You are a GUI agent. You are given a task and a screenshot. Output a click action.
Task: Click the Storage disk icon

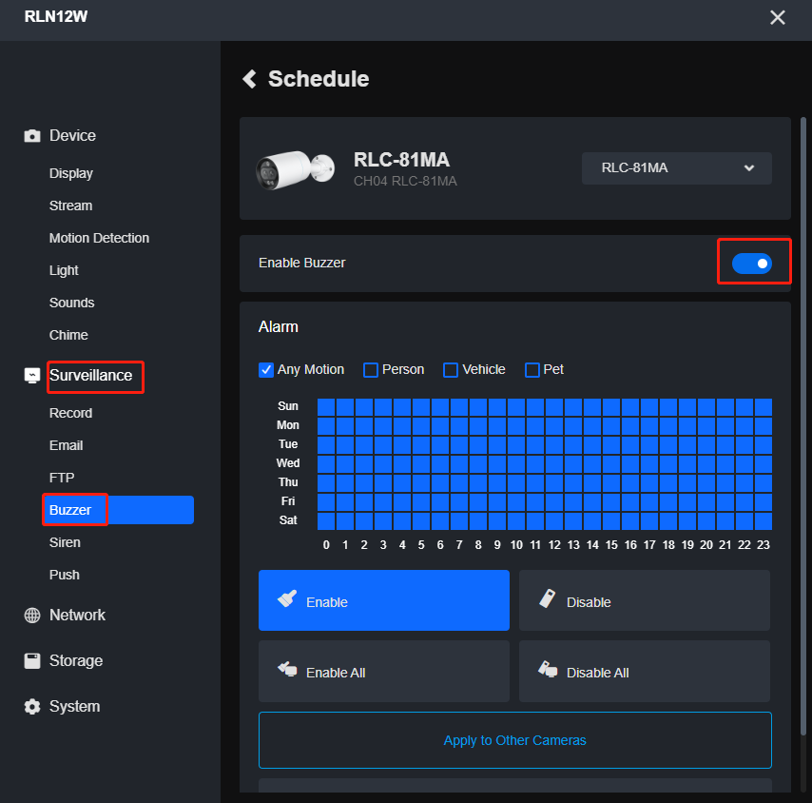point(32,660)
